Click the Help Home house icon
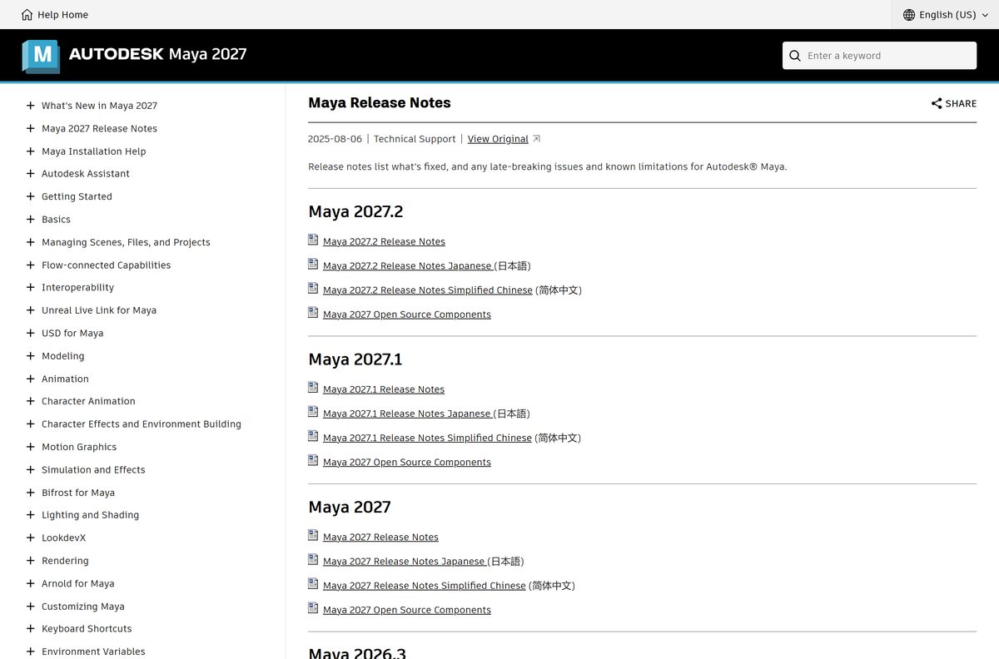Image resolution: width=999 pixels, height=659 pixels. click(x=27, y=14)
